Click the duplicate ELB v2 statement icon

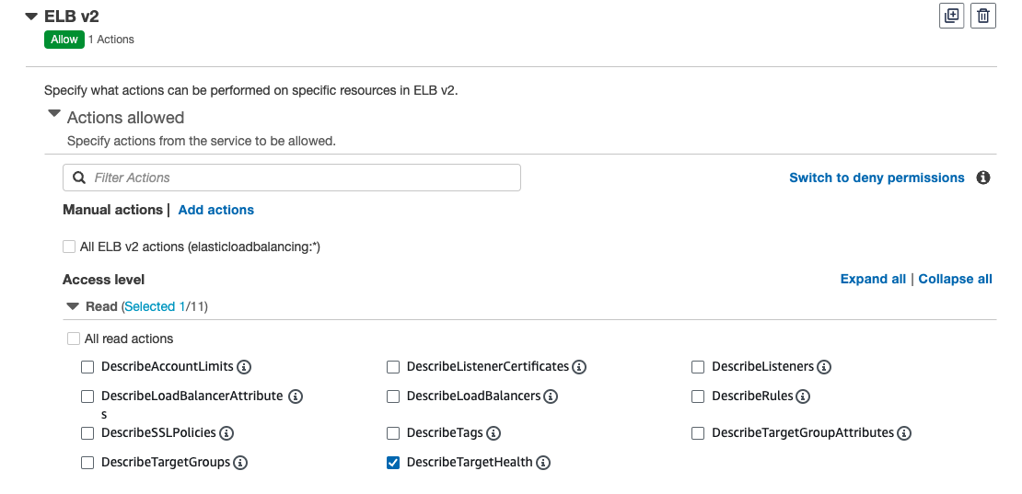tap(952, 16)
